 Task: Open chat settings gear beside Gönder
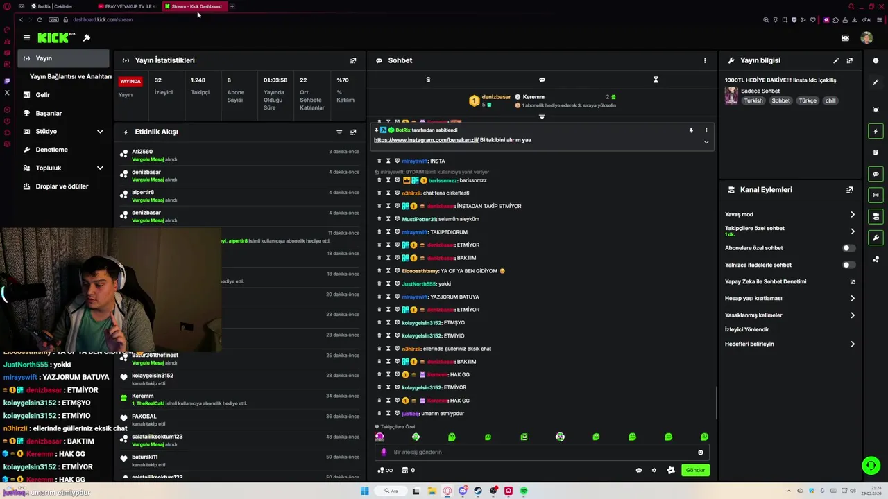(x=654, y=471)
